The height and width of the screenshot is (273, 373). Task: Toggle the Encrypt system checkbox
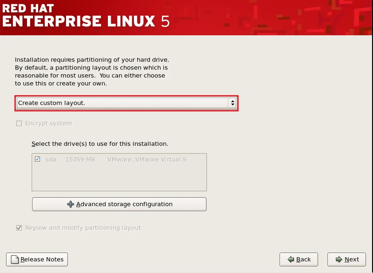19,123
